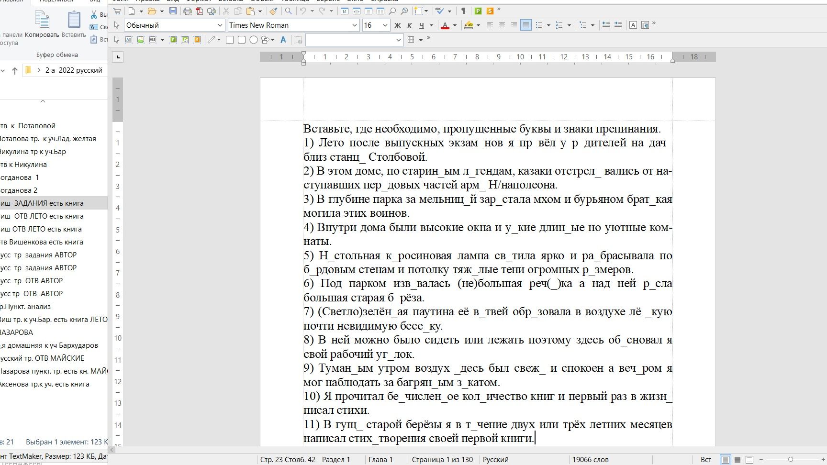Align paragraph to the left
Image resolution: width=827 pixels, height=465 pixels.
tap(490, 25)
